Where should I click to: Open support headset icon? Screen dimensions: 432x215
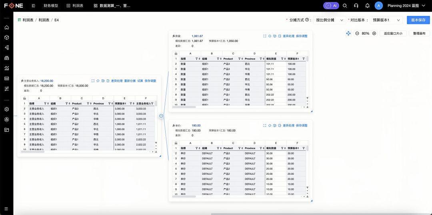[356, 6]
